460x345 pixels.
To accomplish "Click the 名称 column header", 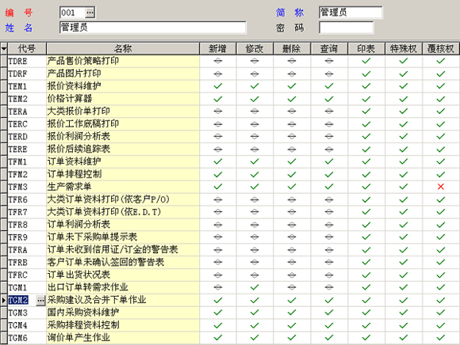I will (x=123, y=48).
